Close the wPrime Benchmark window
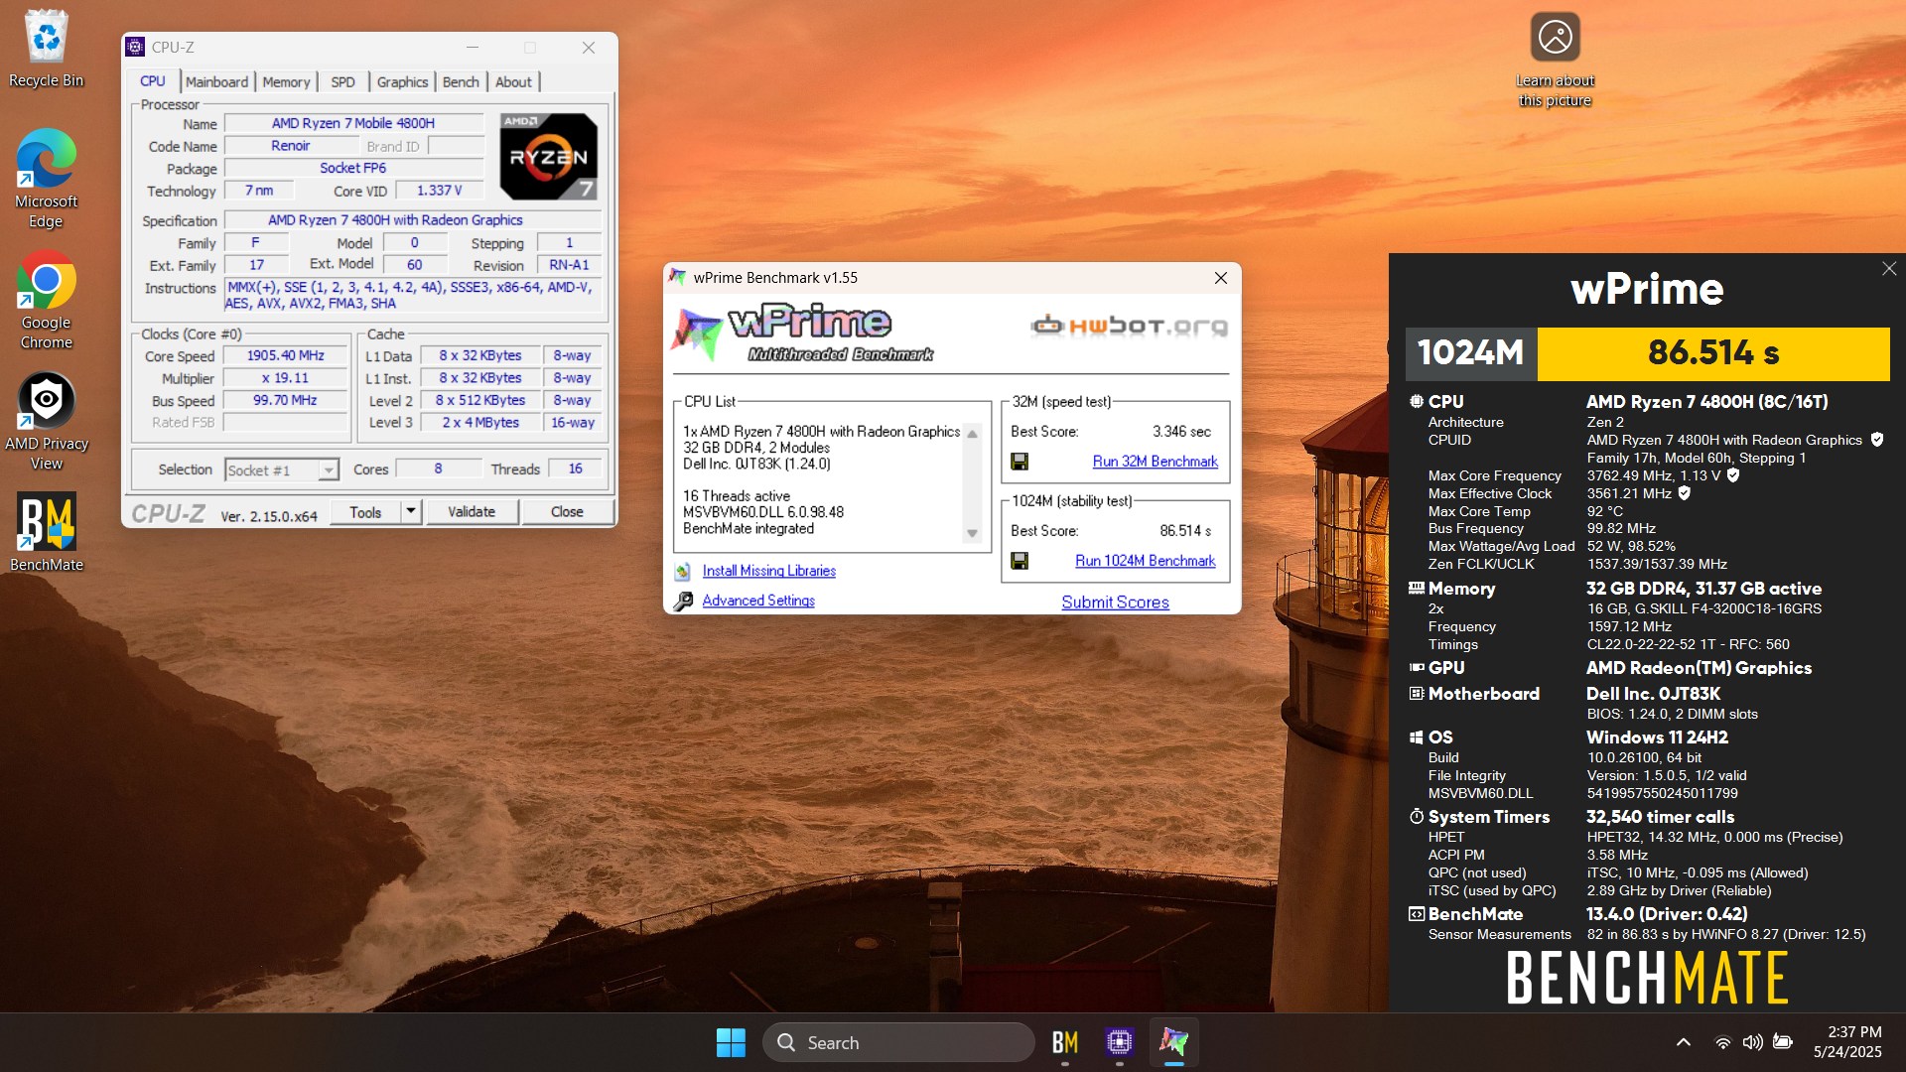The height and width of the screenshot is (1072, 1906). 1221,278
